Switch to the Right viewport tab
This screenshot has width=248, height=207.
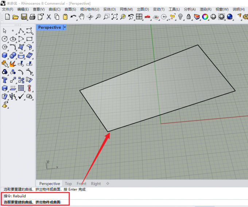(96, 184)
